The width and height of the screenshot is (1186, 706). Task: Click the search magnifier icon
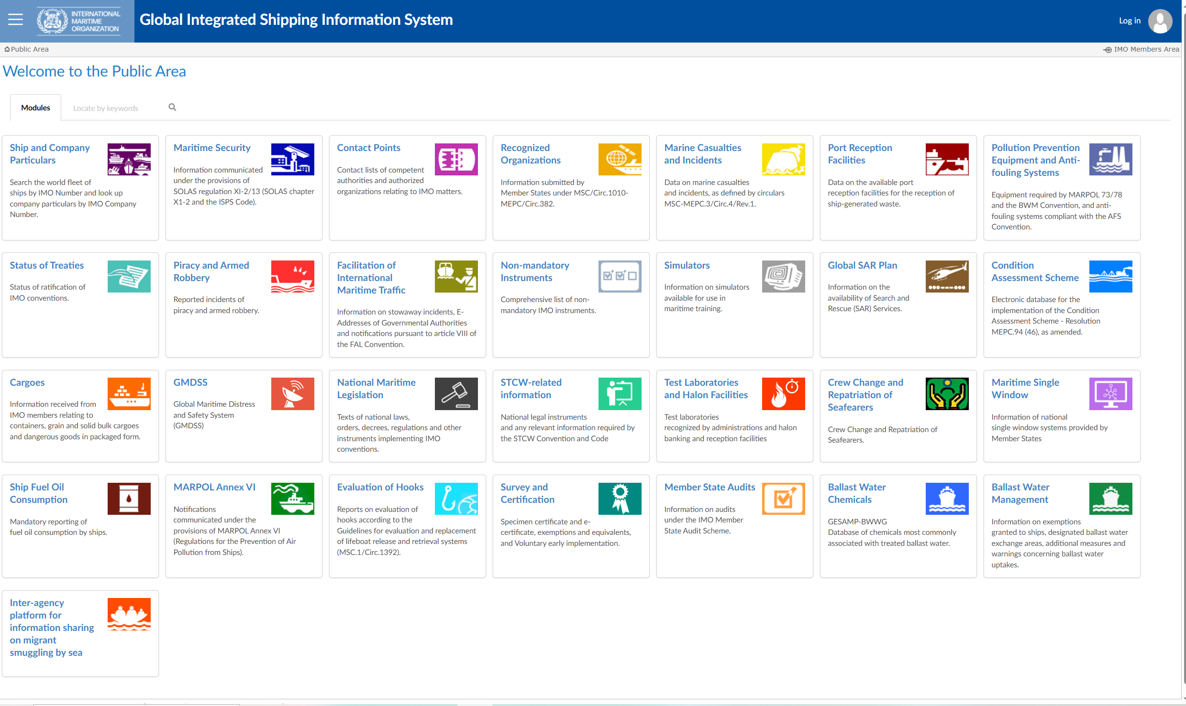click(x=172, y=108)
